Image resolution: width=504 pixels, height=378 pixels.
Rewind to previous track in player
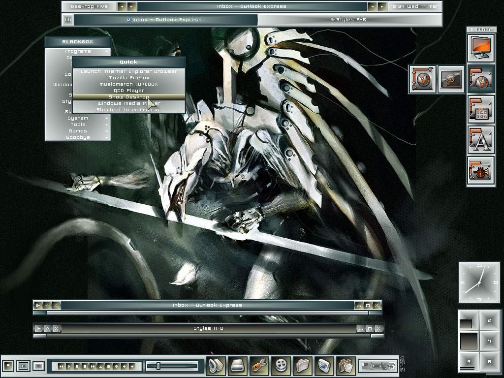[61, 366]
